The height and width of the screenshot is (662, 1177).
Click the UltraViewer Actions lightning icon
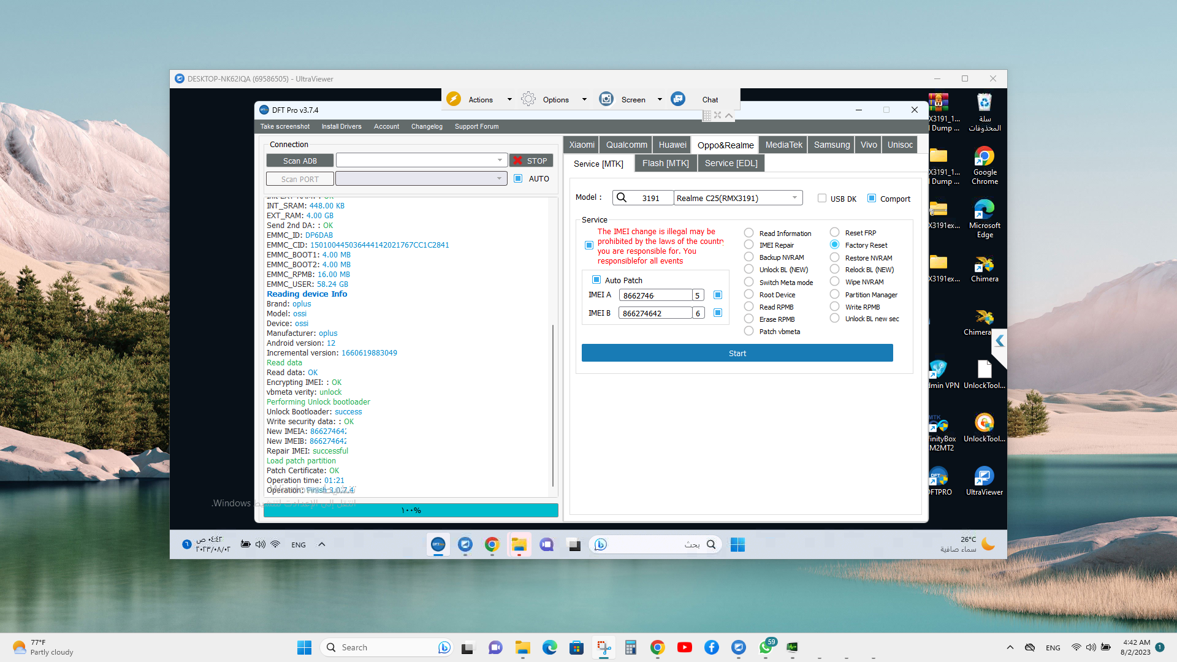[x=454, y=99]
